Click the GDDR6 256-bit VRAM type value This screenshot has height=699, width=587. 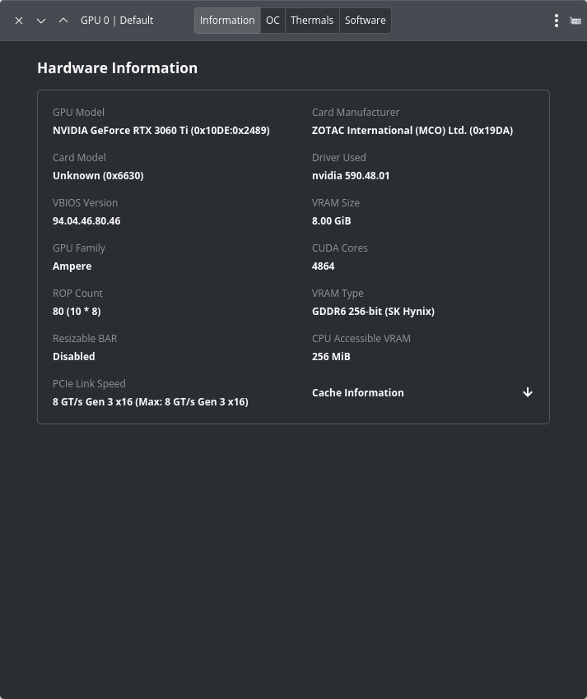point(373,311)
